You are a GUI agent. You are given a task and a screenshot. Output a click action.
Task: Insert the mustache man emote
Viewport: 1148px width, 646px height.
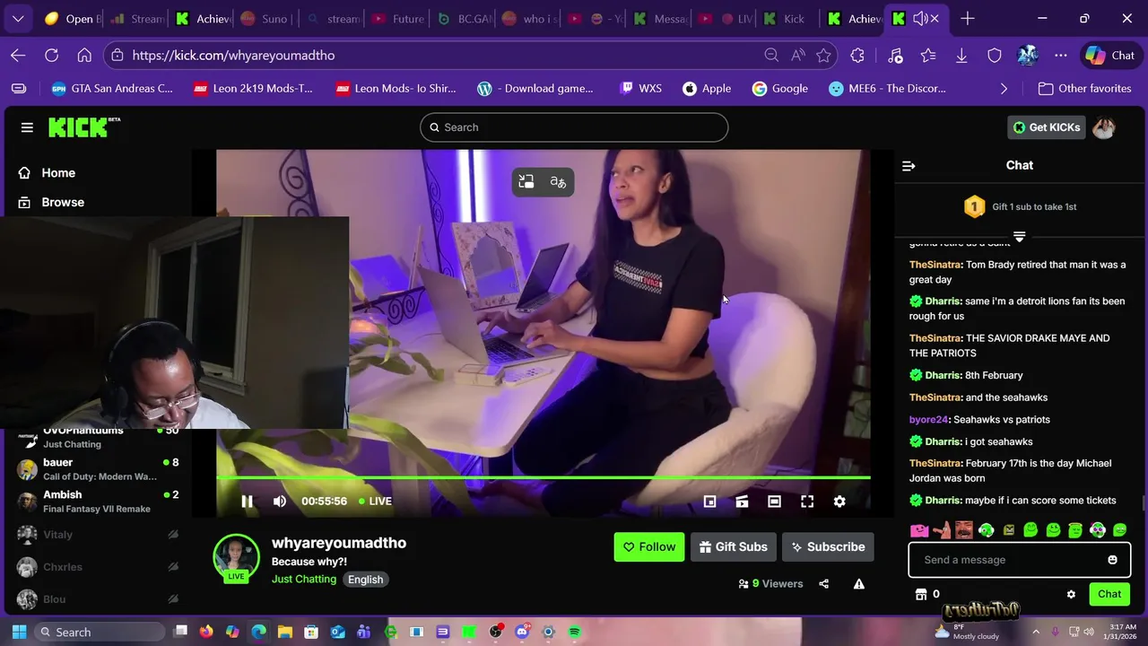click(964, 530)
